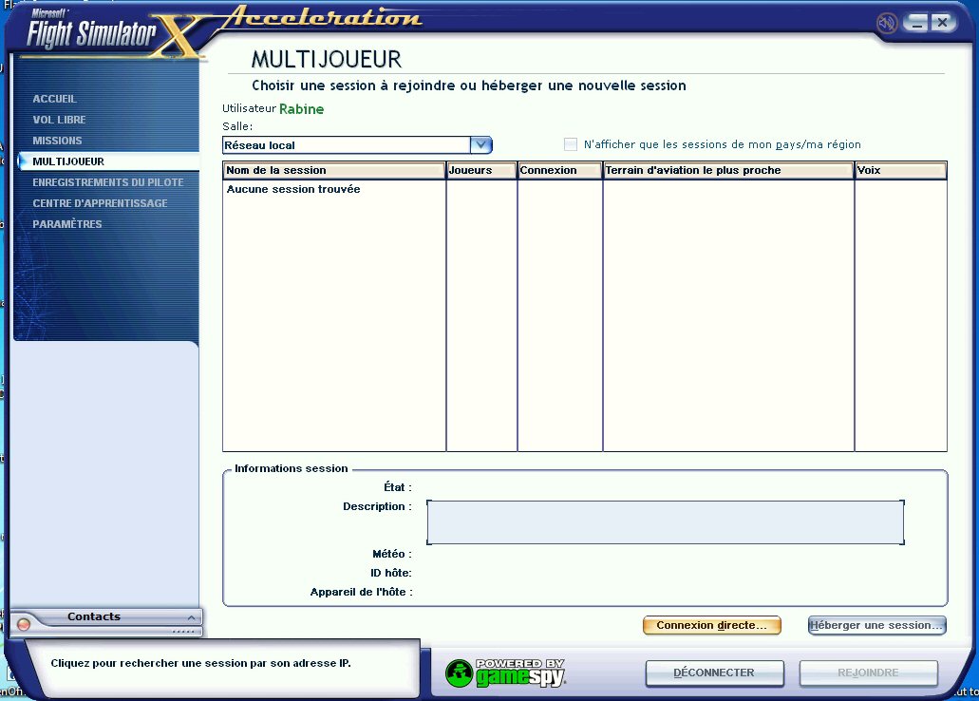Click the Contacts panel title
Viewport: 979px width, 701px height.
pos(94,616)
